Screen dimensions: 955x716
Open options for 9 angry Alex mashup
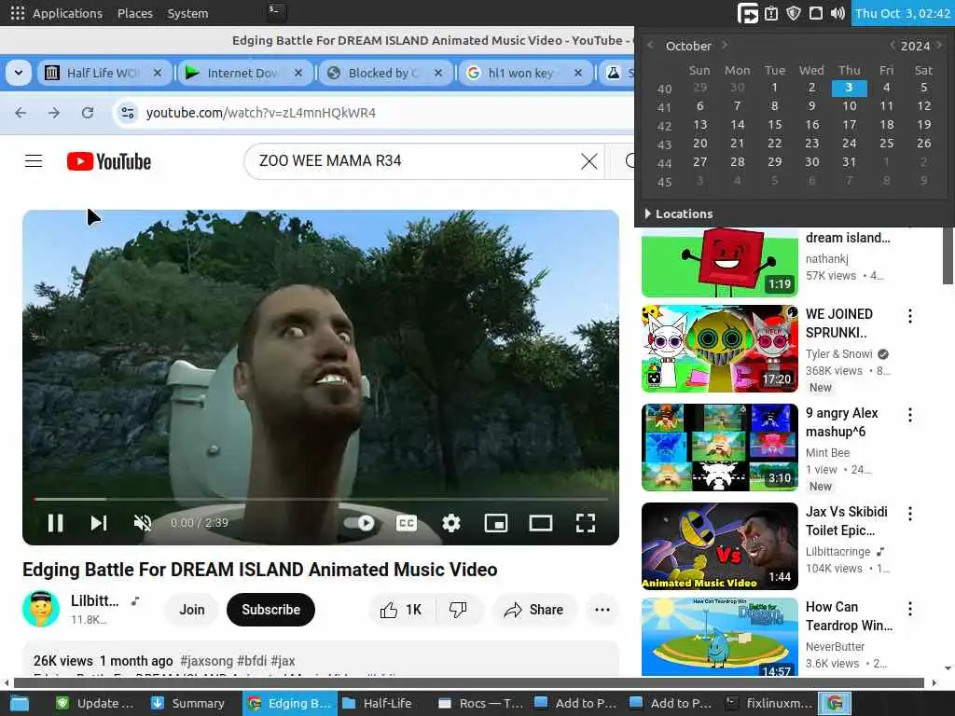click(910, 415)
